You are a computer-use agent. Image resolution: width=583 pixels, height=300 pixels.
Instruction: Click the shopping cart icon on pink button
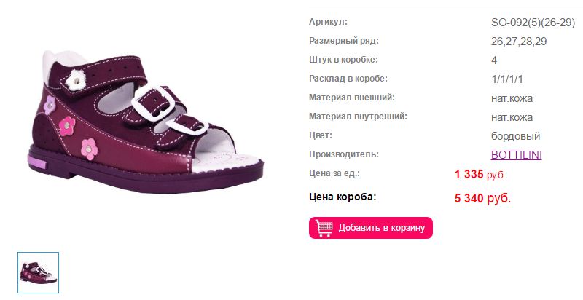tap(324, 228)
